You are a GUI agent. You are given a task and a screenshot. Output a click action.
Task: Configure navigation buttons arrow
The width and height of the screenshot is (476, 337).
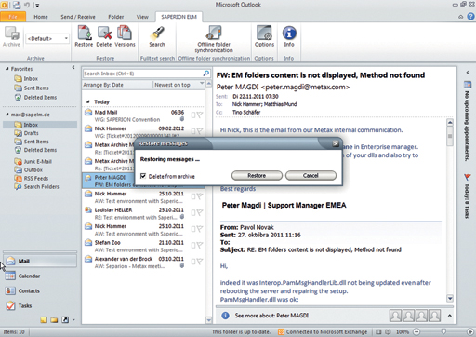[x=73, y=320]
